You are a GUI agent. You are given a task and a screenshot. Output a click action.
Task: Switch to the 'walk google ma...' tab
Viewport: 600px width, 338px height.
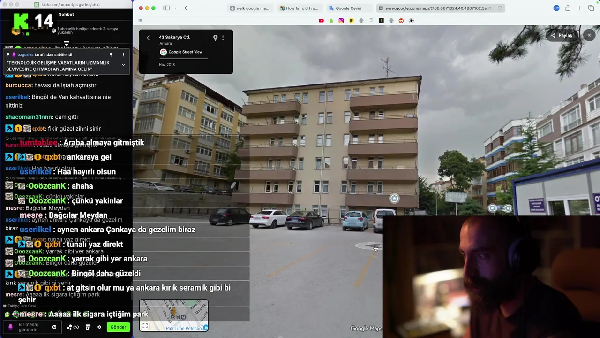(x=249, y=8)
